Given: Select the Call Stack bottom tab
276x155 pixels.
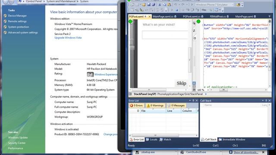Looking at the screenshot, I should tap(209, 139).
